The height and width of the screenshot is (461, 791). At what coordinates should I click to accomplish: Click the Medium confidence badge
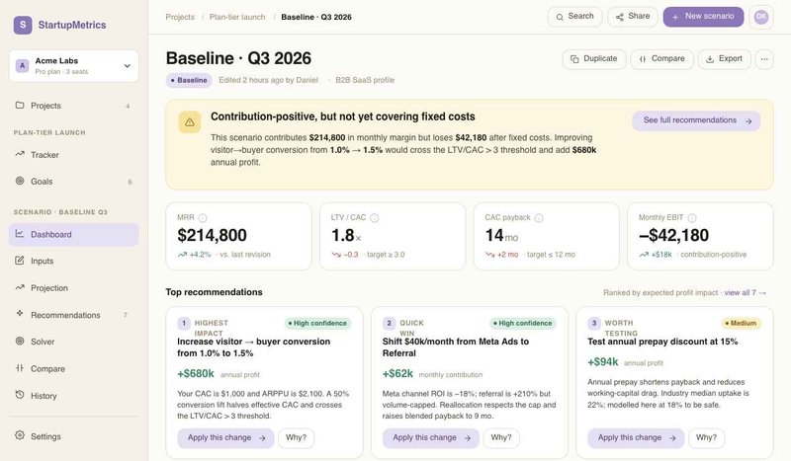point(741,323)
